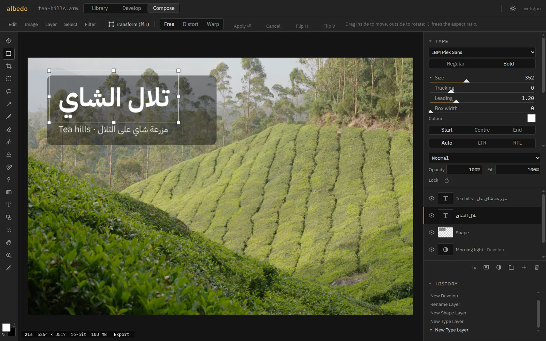546x341 pixels.
Task: Open the IBM Plex Sans font dropdown
Action: point(482,52)
